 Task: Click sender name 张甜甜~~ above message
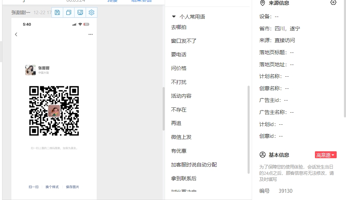coord(21,12)
